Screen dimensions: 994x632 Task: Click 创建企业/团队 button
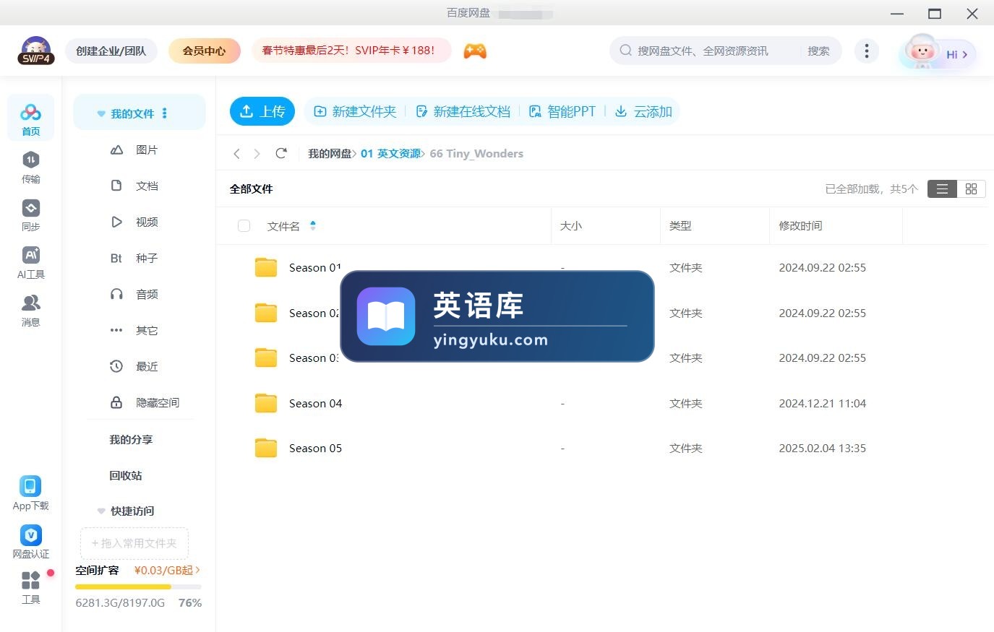pyautogui.click(x=111, y=51)
